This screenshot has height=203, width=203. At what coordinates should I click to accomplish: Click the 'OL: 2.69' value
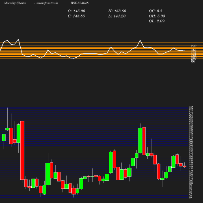(157, 21)
